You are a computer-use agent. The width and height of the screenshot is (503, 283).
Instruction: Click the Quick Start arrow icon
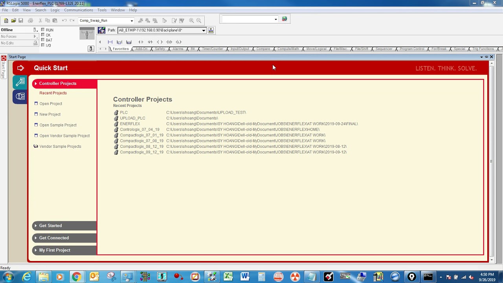(x=20, y=68)
